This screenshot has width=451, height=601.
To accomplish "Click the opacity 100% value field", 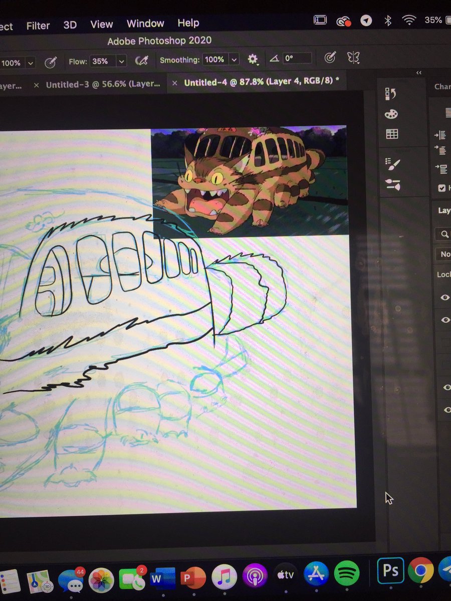I will click(x=12, y=63).
